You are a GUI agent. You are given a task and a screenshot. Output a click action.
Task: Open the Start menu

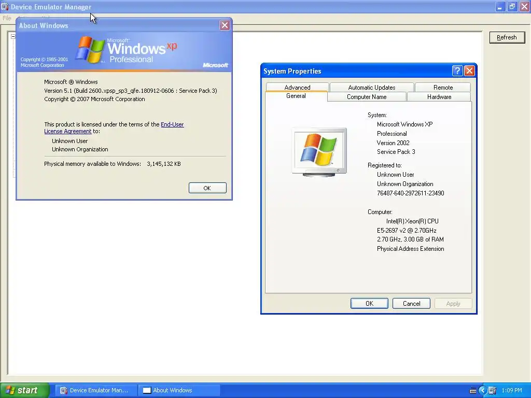[25, 390]
